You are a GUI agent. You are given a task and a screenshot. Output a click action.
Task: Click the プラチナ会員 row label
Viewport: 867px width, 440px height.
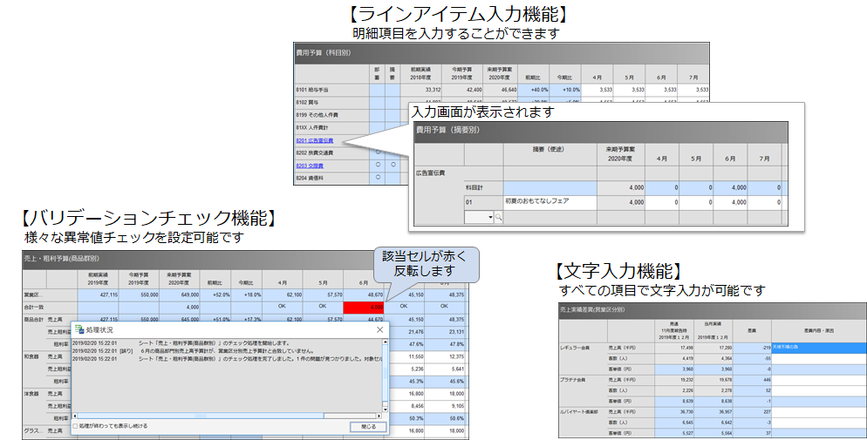573,380
